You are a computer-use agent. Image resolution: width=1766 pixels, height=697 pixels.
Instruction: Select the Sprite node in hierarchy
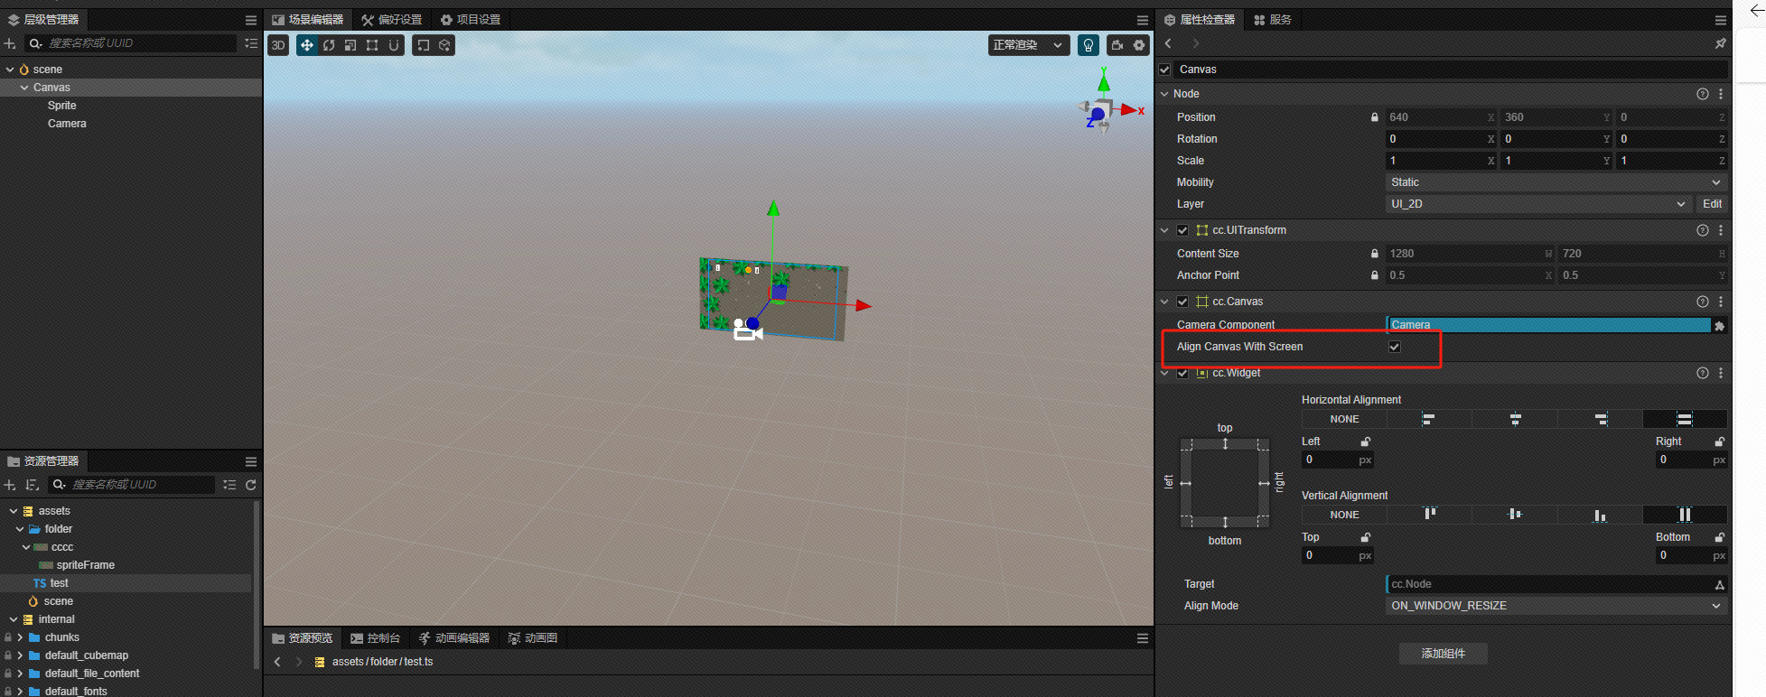62,106
